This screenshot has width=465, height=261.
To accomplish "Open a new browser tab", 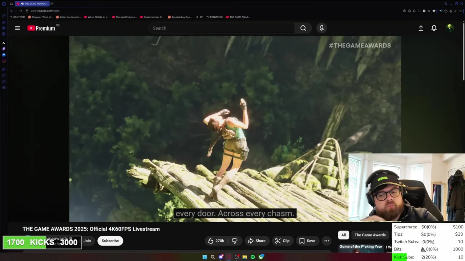I will (52, 4).
